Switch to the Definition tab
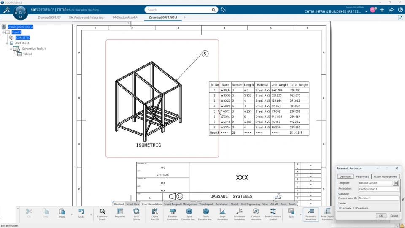This screenshot has width=405, height=228. pyautogui.click(x=346, y=176)
